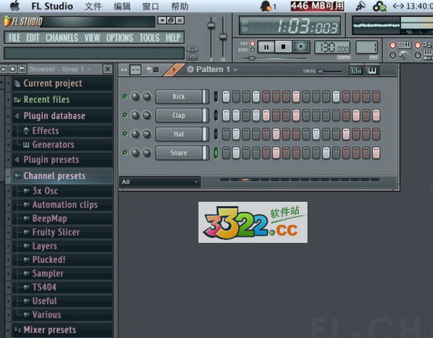Image resolution: width=433 pixels, height=338 pixels.
Task: Adjust the main pitch slider
Action: coord(223,37)
